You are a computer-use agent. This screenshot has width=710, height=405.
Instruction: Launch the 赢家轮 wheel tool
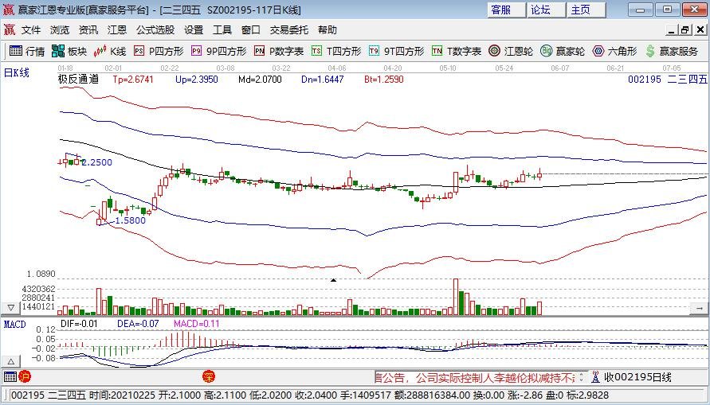click(563, 51)
